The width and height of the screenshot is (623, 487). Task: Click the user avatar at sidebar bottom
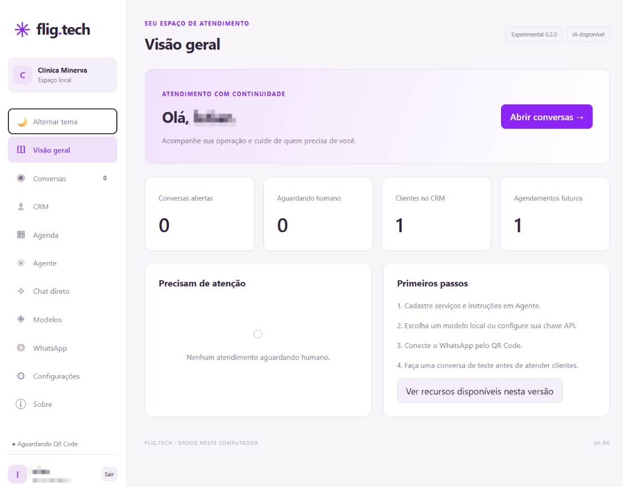tap(18, 474)
